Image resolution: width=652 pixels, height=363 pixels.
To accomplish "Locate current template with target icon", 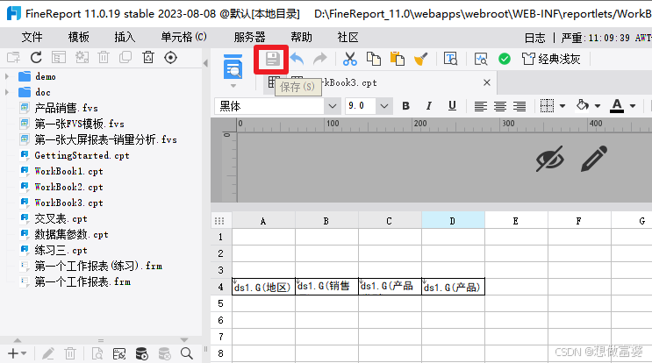I will [170, 57].
